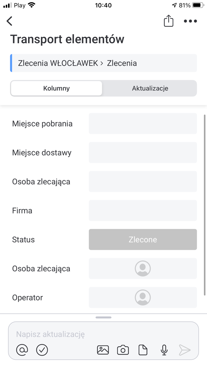
Task: Open Zlecenia WŁOCŁAWEK breadcrumb link
Action: tap(58, 63)
